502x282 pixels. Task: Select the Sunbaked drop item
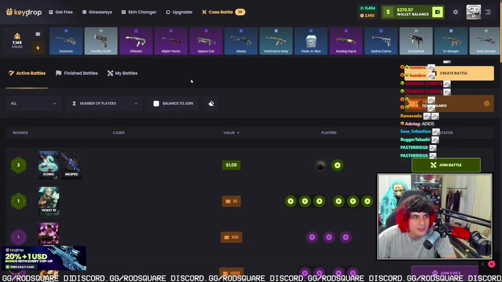(x=416, y=41)
